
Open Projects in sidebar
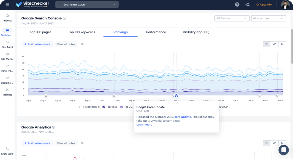click(7, 18)
